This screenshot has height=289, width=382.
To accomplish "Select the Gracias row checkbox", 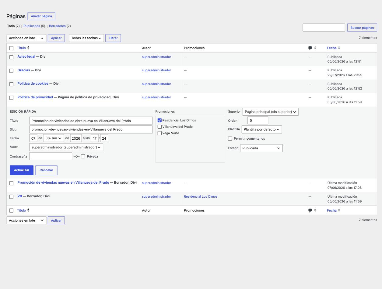I will [11, 71].
